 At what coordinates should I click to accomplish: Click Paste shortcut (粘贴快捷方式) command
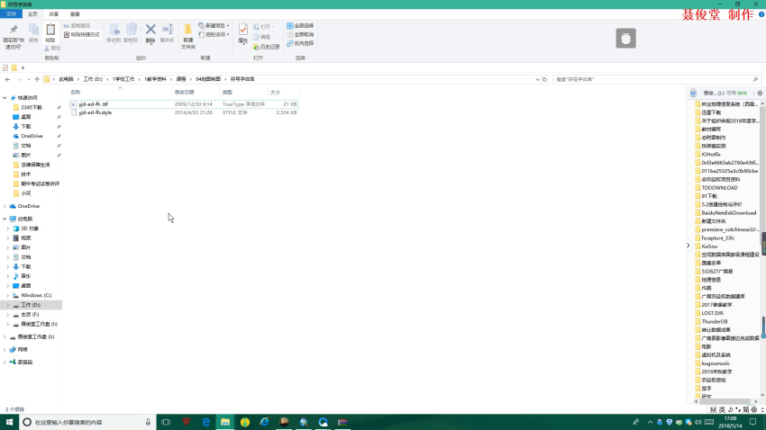coord(82,34)
